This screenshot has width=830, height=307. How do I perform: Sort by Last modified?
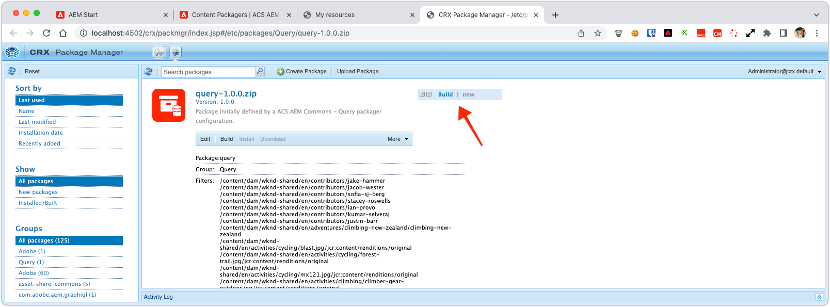[x=69, y=122]
